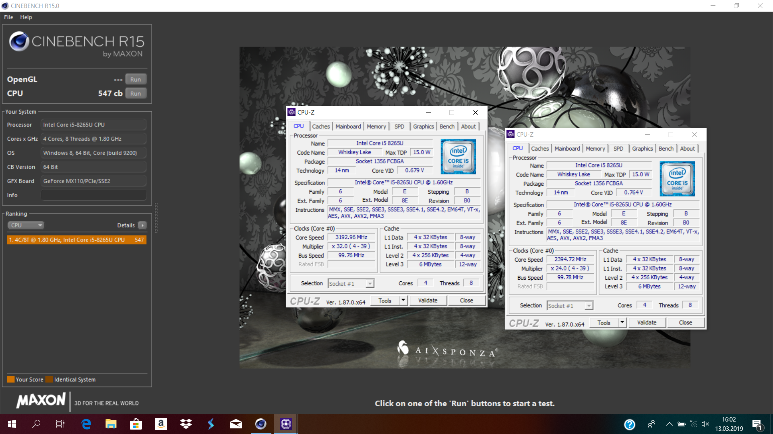Select Memory tab in right CPU-Z window

click(595, 148)
